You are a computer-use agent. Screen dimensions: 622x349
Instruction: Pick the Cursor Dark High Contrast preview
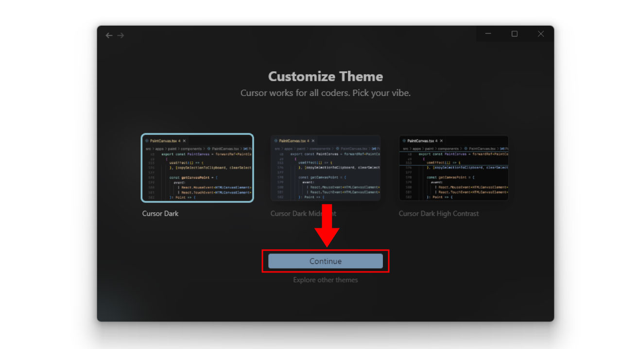click(454, 168)
